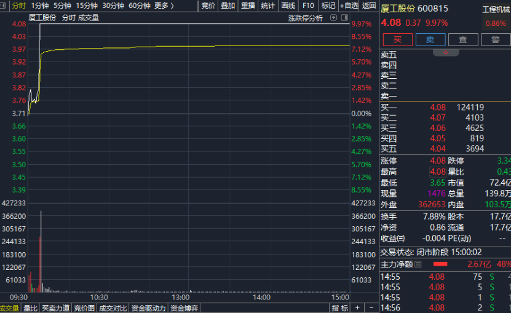Expand the 更多 timeframe dropdown
The width and height of the screenshot is (511, 313).
tap(164, 6)
